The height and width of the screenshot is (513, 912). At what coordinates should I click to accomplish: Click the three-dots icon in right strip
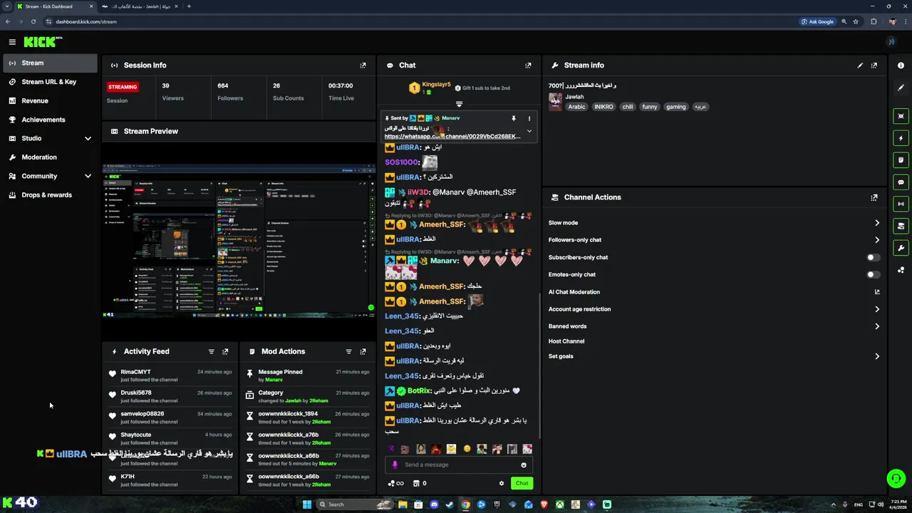[901, 270]
